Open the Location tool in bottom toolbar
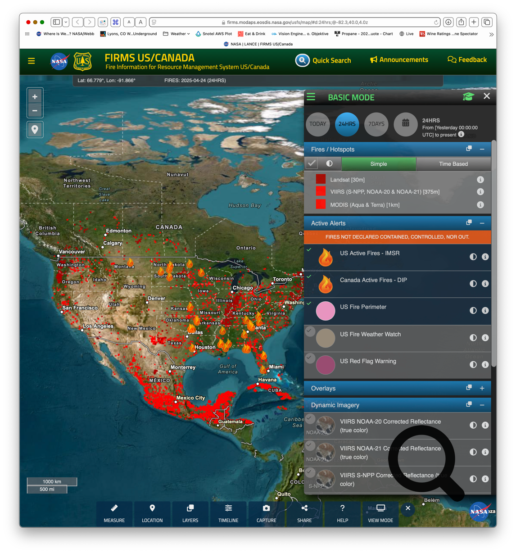Viewport: 516px width, 553px height. pos(152,513)
